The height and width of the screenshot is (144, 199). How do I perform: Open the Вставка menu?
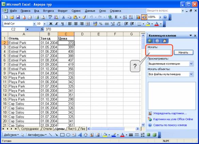click(x=48, y=11)
